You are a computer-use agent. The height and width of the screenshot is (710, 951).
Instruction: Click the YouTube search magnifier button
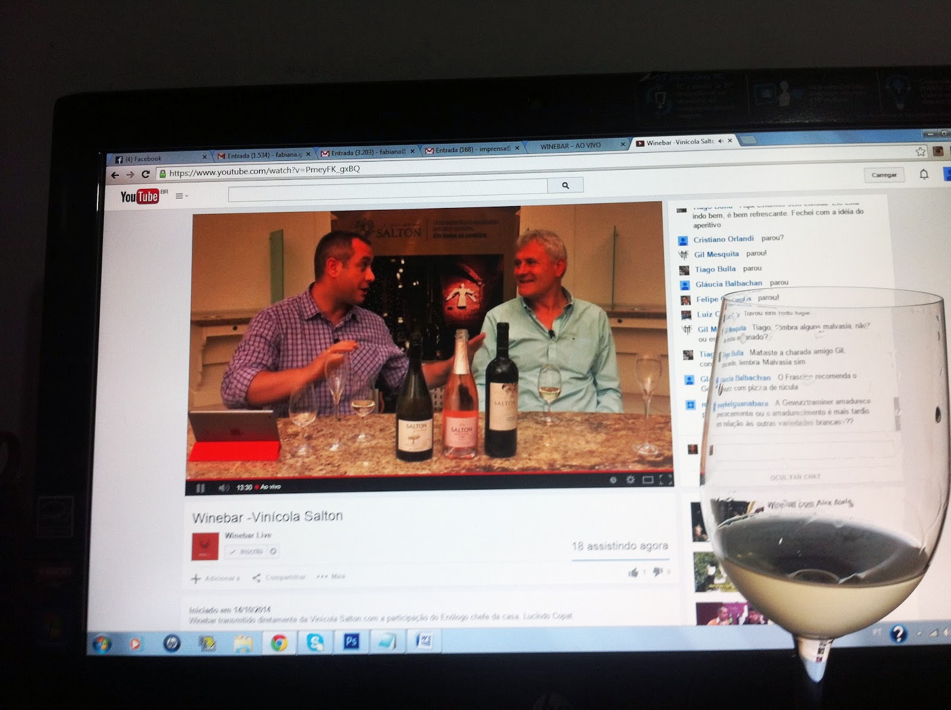[x=565, y=185]
